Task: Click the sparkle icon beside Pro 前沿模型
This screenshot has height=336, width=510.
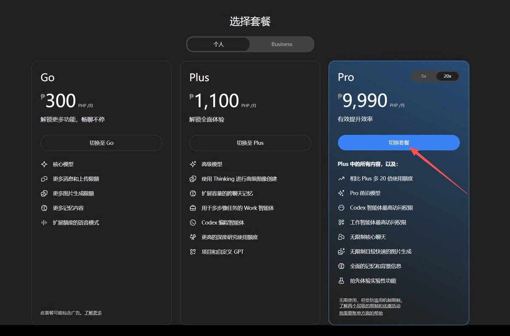Action: 341,193
